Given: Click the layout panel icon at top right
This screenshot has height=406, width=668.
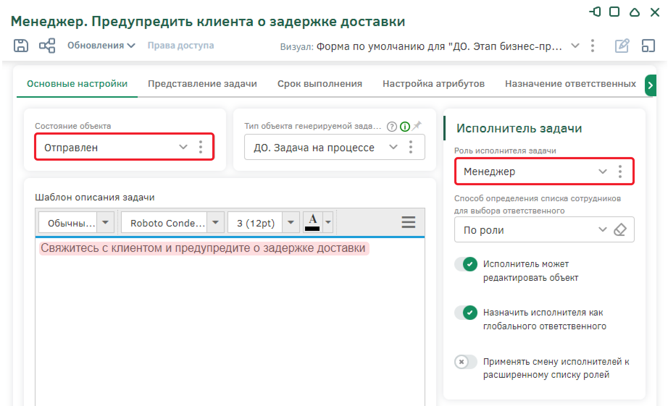Looking at the screenshot, I should [648, 46].
